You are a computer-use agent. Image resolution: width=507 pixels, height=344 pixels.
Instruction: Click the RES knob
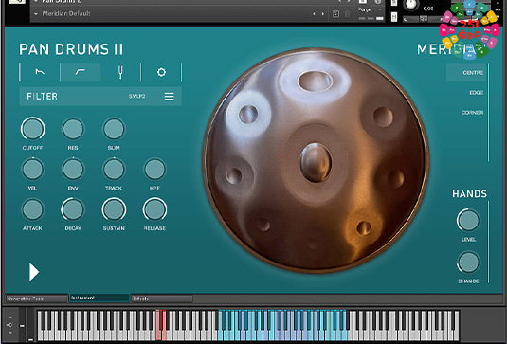coord(73,129)
